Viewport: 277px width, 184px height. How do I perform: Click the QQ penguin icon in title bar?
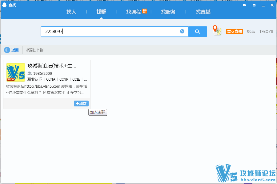pyautogui.click(x=5, y=5)
